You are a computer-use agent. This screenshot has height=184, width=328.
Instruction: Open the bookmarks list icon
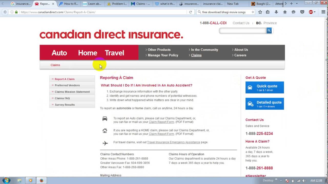[x=268, y=12]
